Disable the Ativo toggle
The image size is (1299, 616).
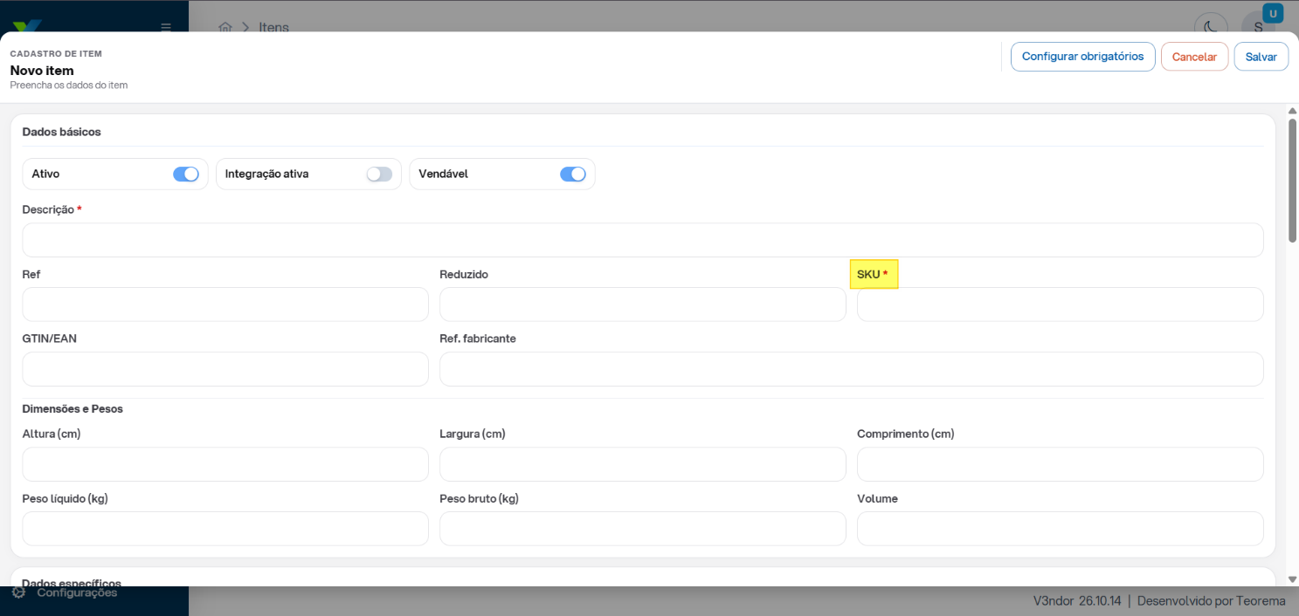pyautogui.click(x=186, y=174)
